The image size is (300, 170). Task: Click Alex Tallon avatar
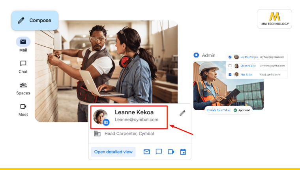[x=236, y=75]
